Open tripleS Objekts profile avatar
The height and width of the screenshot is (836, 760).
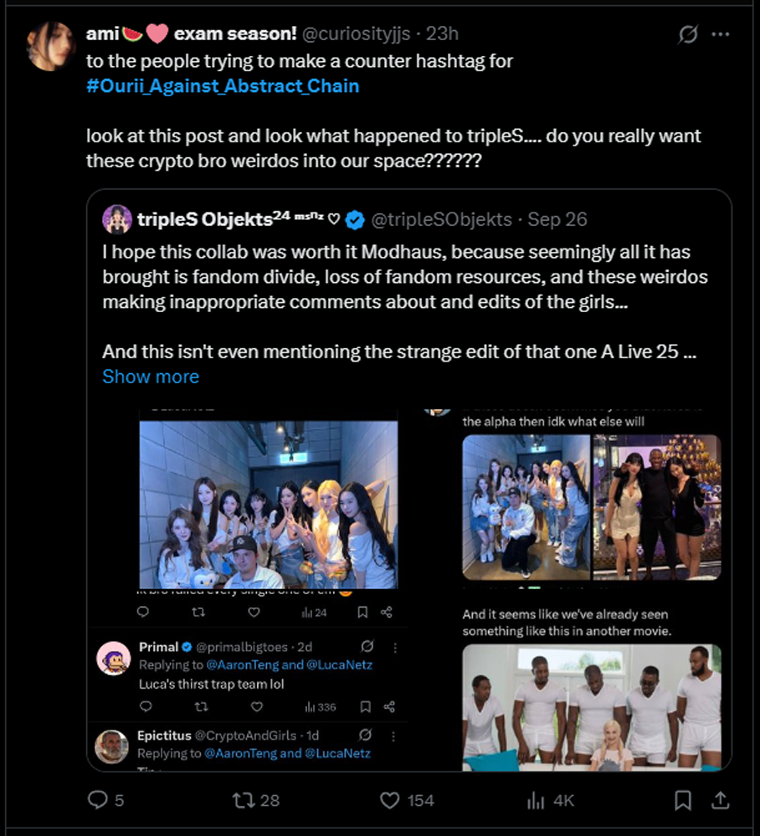(x=117, y=219)
